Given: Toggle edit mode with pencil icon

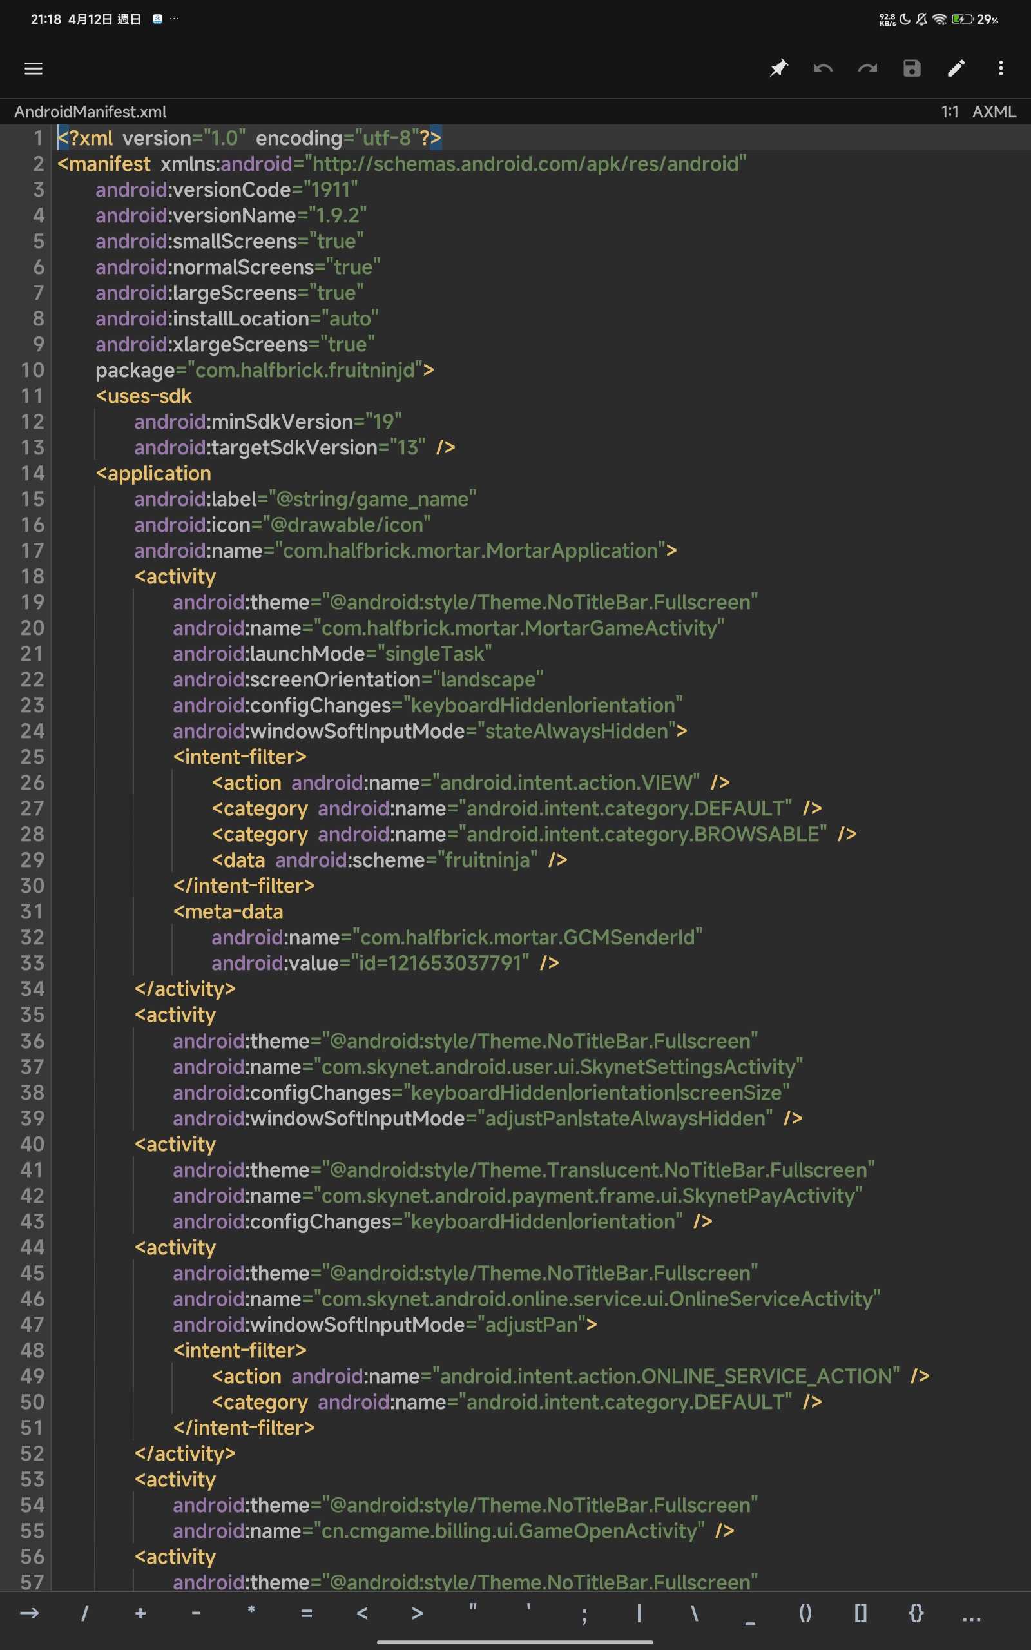Looking at the screenshot, I should coord(956,68).
